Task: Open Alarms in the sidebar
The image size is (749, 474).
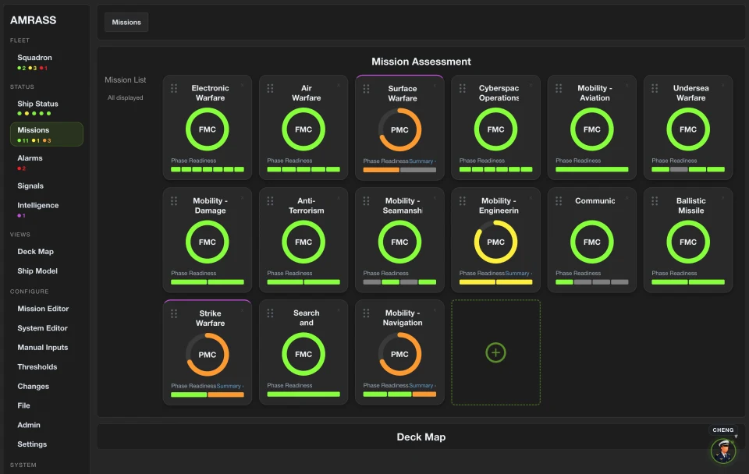Action: coord(30,158)
